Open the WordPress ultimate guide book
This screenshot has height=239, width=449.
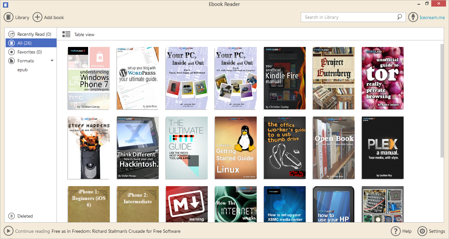click(x=138, y=78)
